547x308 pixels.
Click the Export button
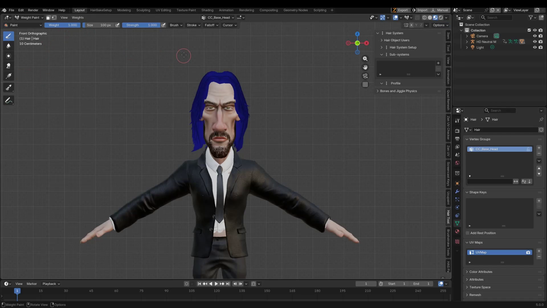400,10
